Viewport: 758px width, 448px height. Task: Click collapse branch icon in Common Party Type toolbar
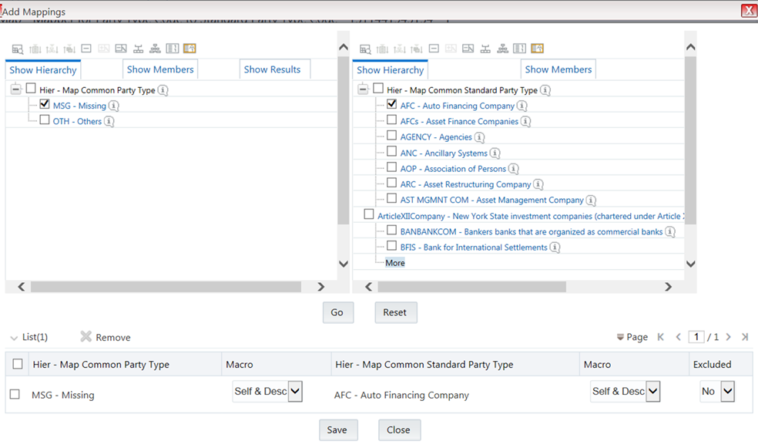pos(121,49)
